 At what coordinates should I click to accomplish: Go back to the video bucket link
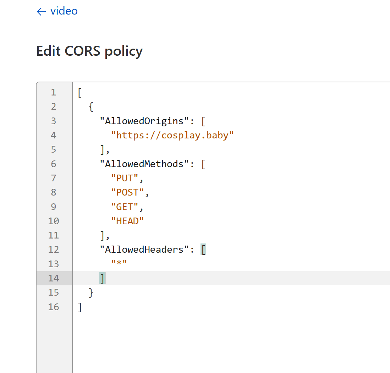click(x=64, y=11)
